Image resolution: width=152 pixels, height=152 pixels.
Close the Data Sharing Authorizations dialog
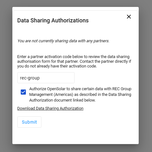pyautogui.click(x=129, y=17)
